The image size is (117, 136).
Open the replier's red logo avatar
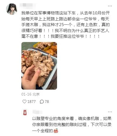point(25,112)
